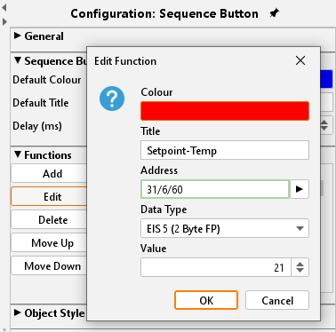The height and width of the screenshot is (332, 336).
Task: Open the Data Type dropdown EIS 5
Action: click(x=225, y=228)
